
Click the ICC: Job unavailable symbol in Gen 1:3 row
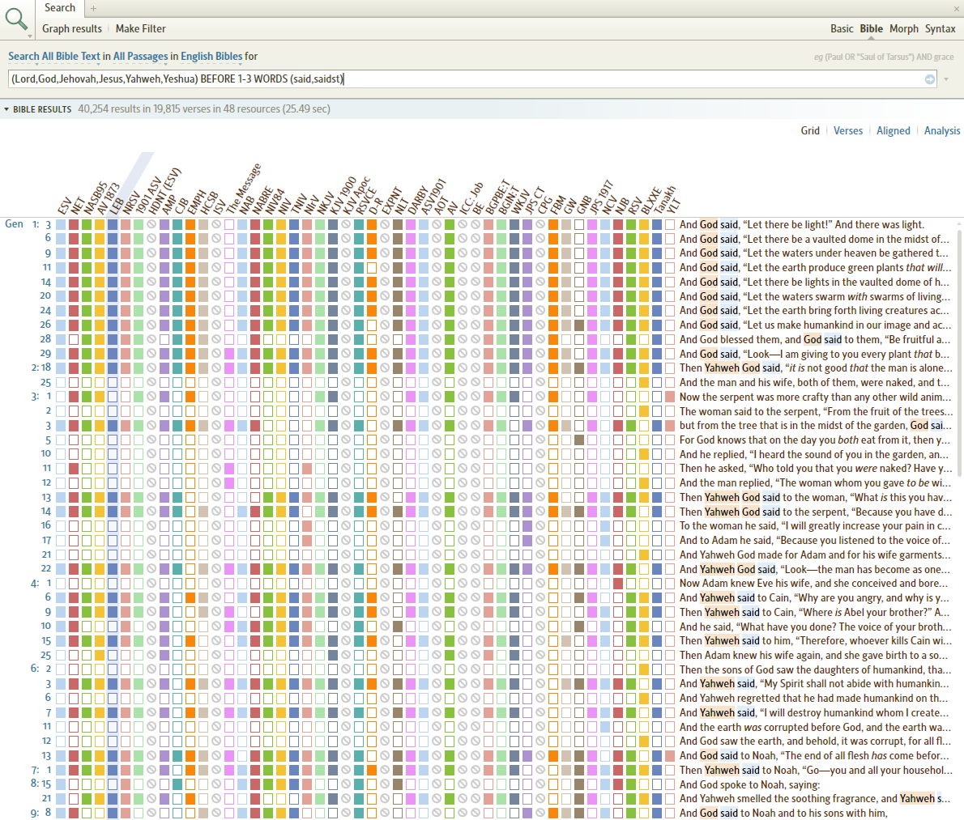click(463, 225)
